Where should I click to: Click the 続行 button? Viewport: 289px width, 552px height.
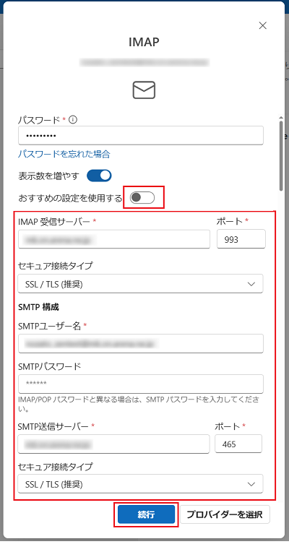click(x=146, y=514)
